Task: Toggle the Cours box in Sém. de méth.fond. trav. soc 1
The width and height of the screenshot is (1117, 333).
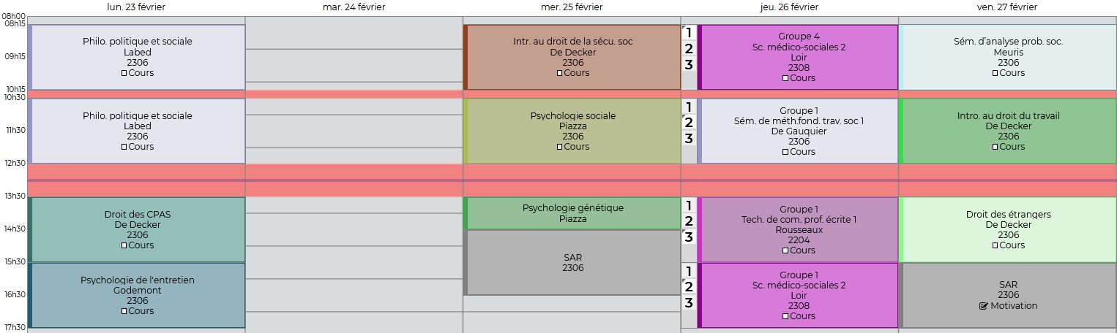Action: point(785,152)
